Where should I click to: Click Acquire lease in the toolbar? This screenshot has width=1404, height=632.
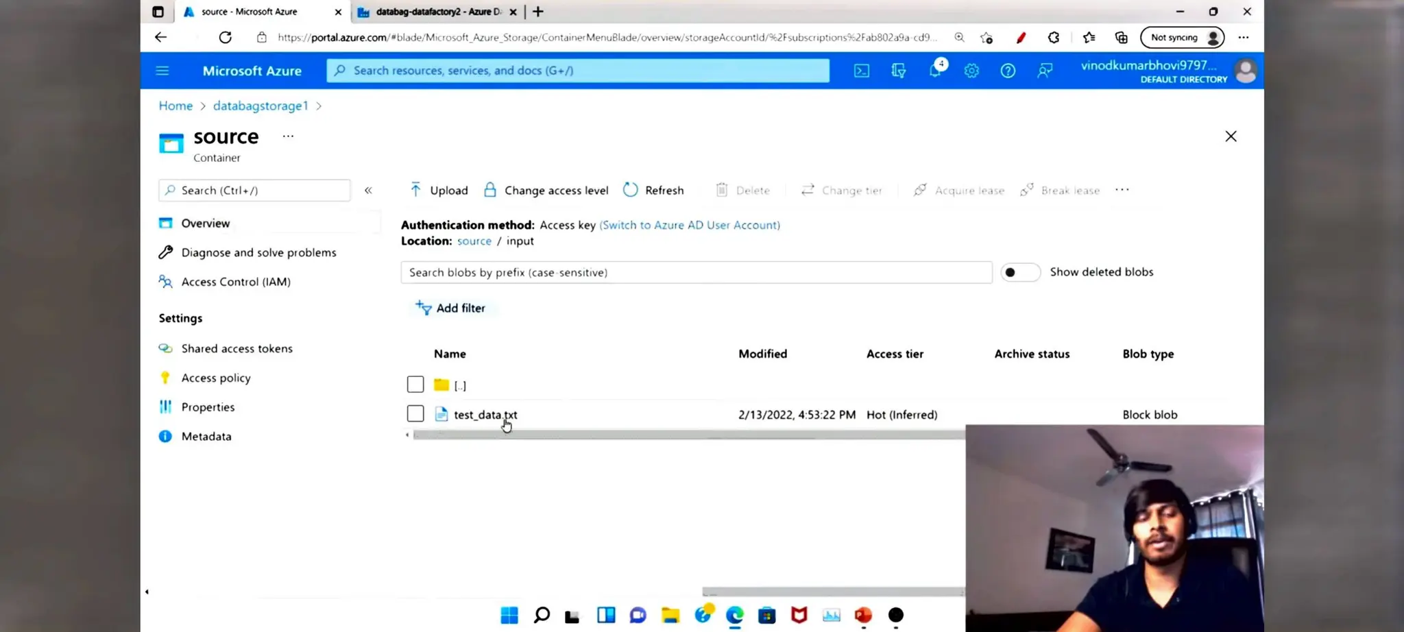[958, 190]
